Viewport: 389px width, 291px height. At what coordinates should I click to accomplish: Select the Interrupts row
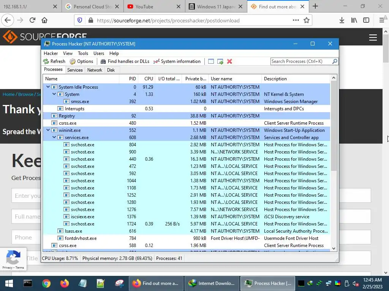[187, 109]
